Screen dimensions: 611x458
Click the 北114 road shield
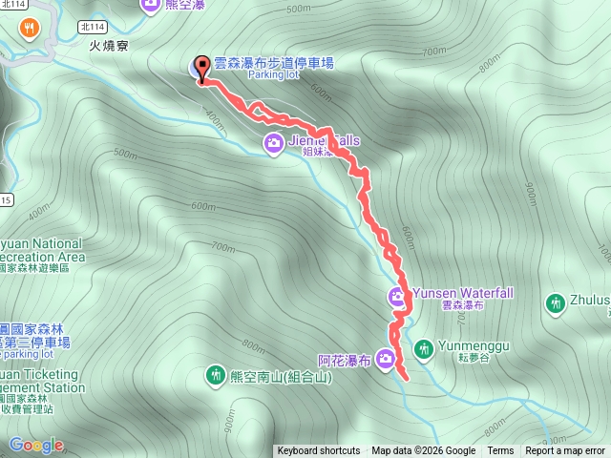point(93,27)
